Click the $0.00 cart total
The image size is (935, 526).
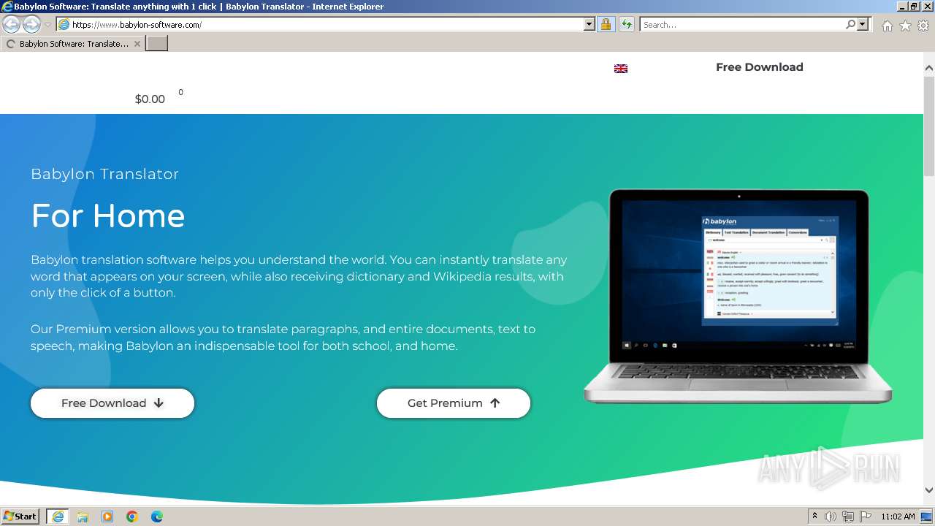pos(150,99)
